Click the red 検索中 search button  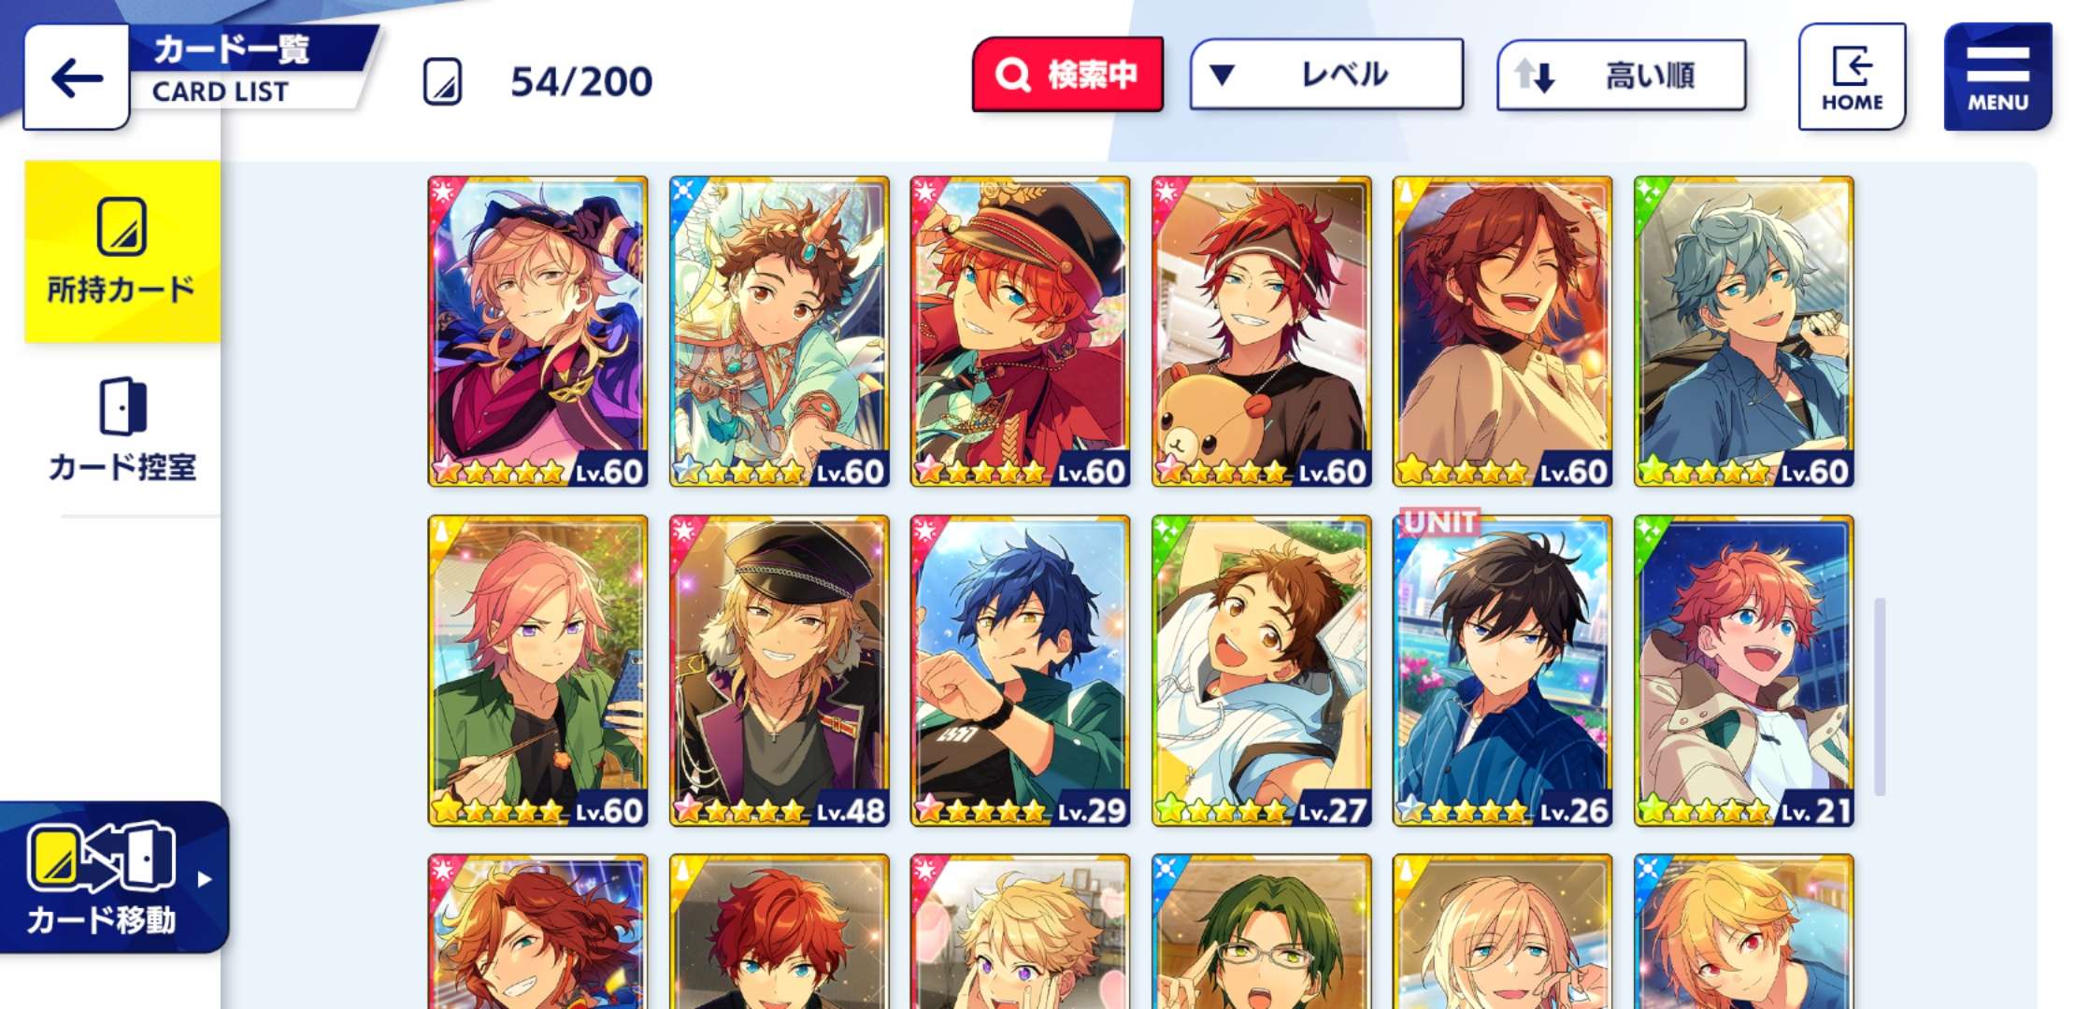pyautogui.click(x=1067, y=75)
